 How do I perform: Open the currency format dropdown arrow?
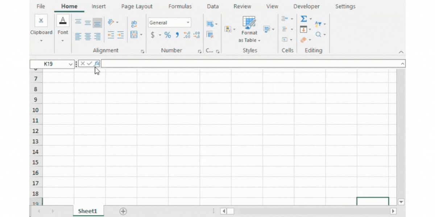click(x=159, y=35)
